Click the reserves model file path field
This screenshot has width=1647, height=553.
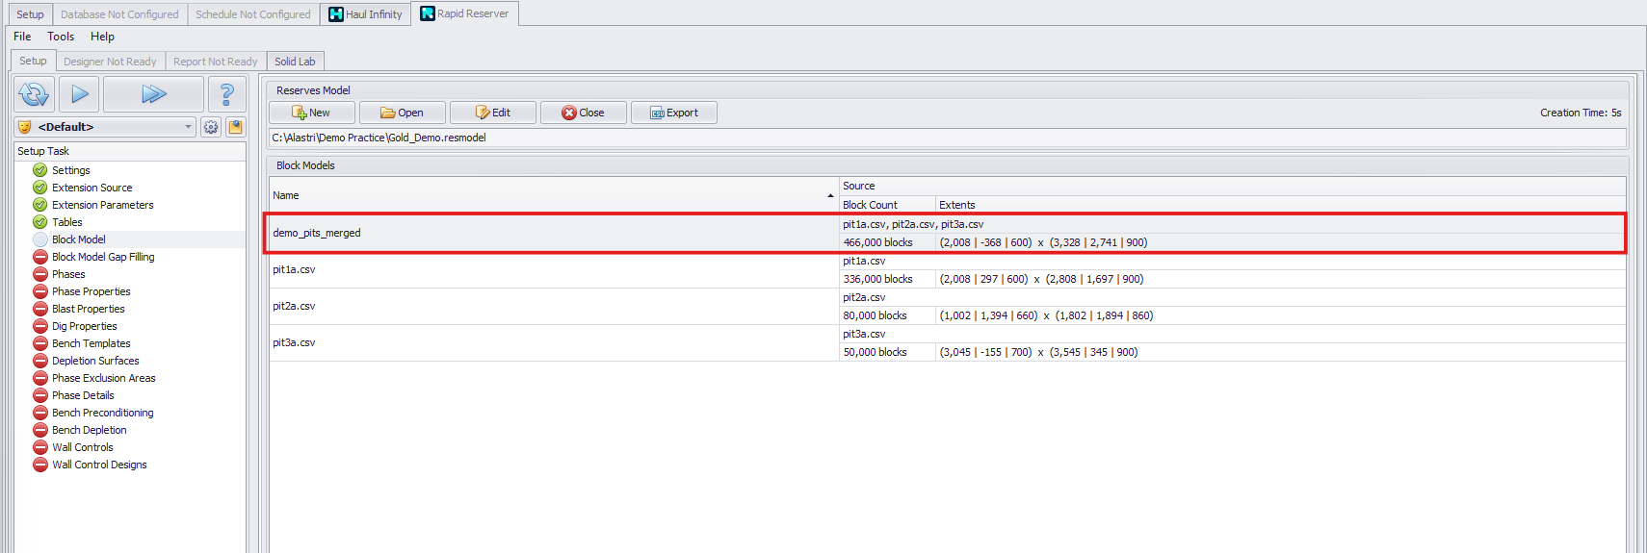[946, 138]
